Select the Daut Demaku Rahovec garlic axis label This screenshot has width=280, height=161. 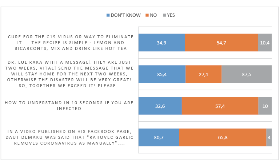(x=69, y=138)
